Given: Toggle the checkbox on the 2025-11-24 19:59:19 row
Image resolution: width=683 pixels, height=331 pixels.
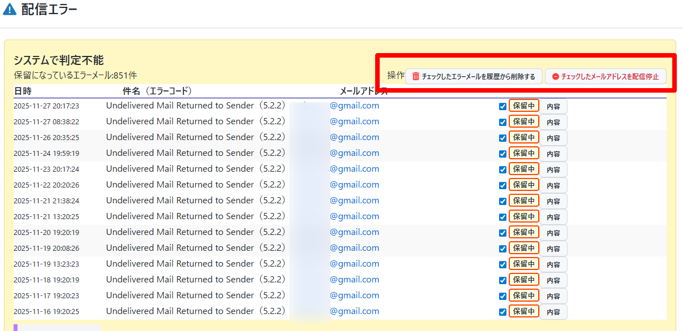Looking at the screenshot, I should pos(503,154).
